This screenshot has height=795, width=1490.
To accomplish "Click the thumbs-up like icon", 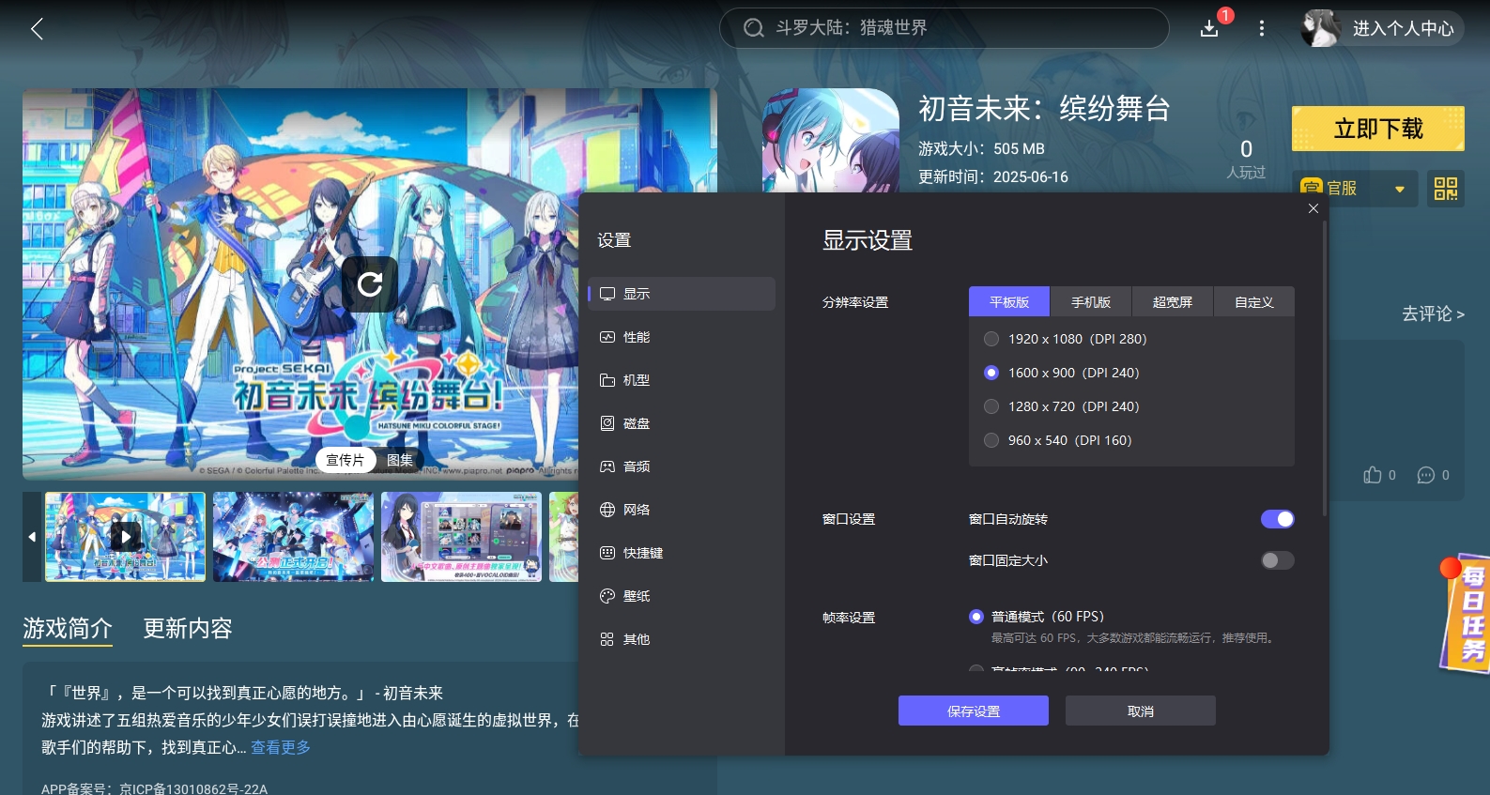I will 1373,475.
